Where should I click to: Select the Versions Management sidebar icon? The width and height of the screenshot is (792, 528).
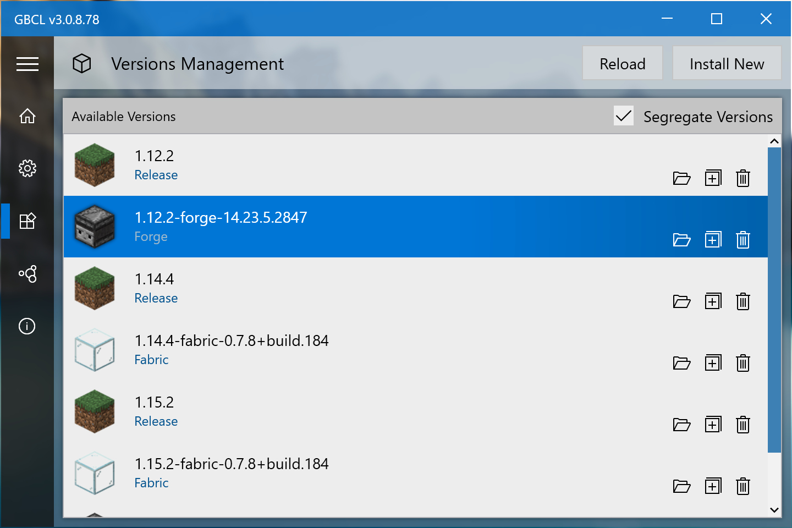pos(27,221)
